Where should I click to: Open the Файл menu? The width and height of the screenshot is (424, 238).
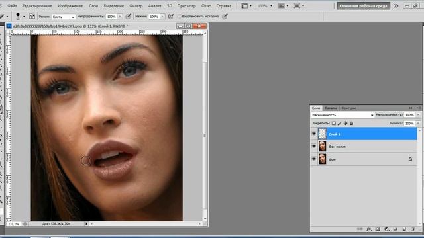12,6
